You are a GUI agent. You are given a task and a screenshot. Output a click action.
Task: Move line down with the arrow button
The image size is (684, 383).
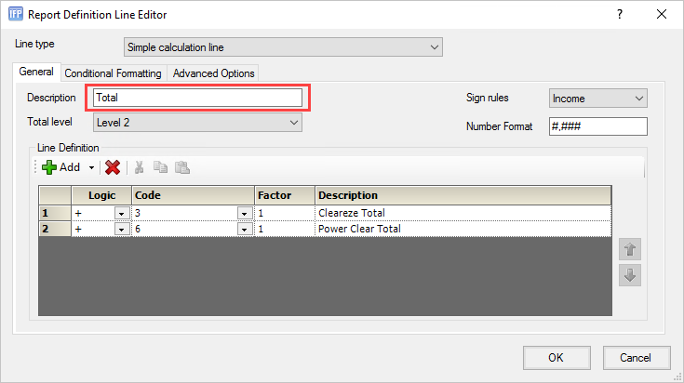pyautogui.click(x=630, y=275)
